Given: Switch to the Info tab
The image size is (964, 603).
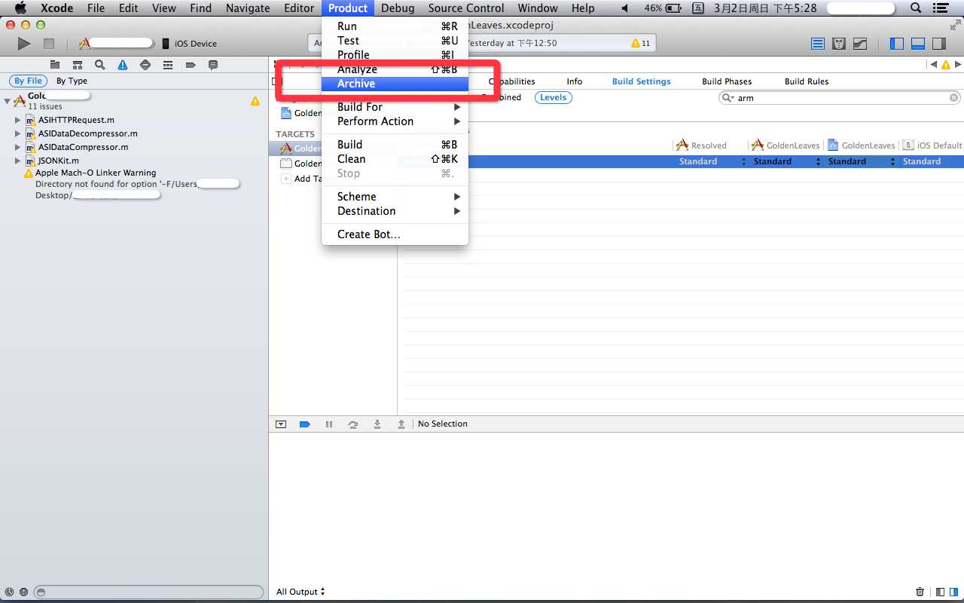Looking at the screenshot, I should [x=575, y=81].
